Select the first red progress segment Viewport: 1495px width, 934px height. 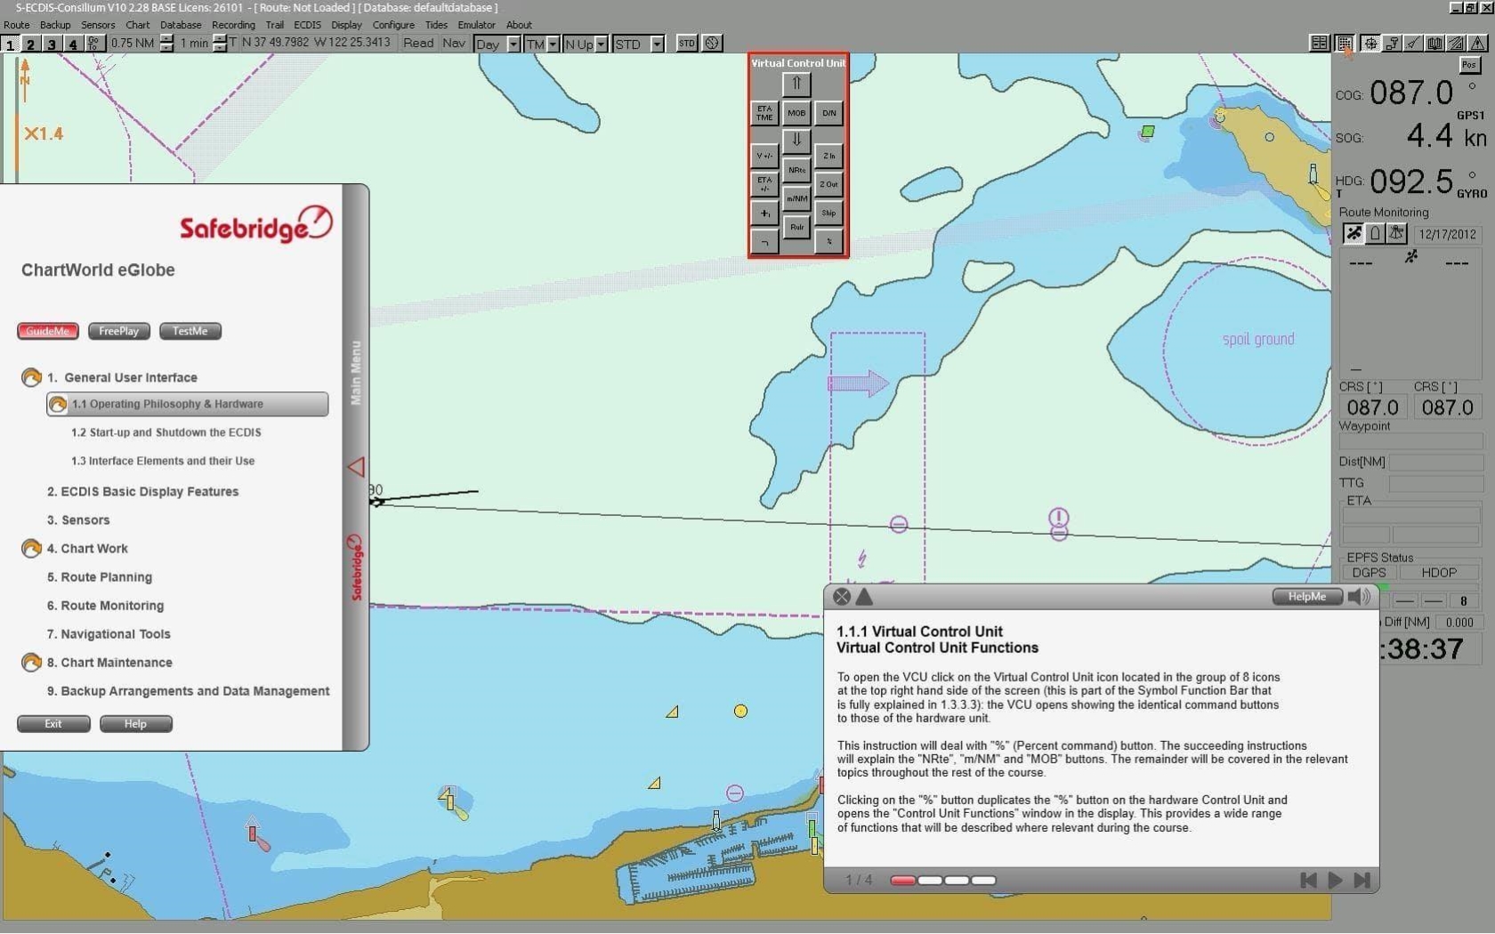(x=902, y=881)
